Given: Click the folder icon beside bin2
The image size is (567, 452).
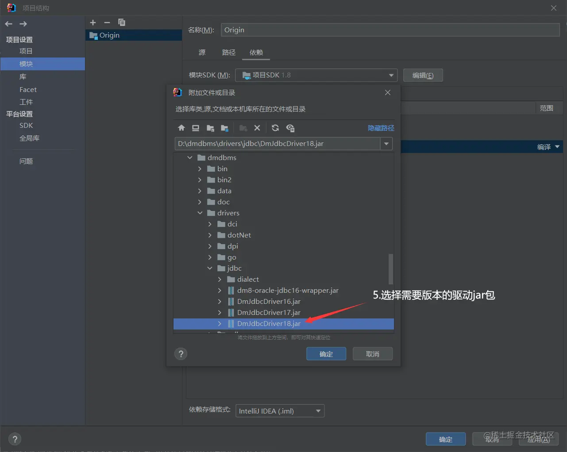Looking at the screenshot, I should 212,180.
